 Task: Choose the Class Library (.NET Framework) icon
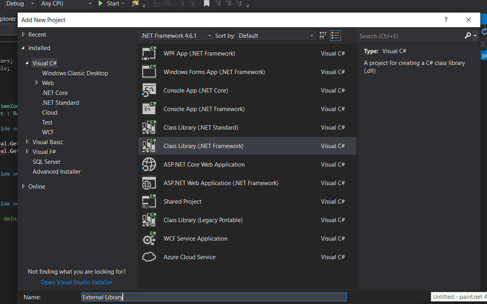(x=149, y=146)
